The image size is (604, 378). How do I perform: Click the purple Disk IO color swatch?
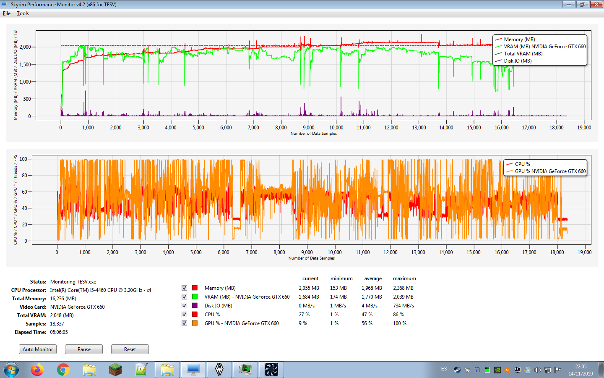[195, 305]
